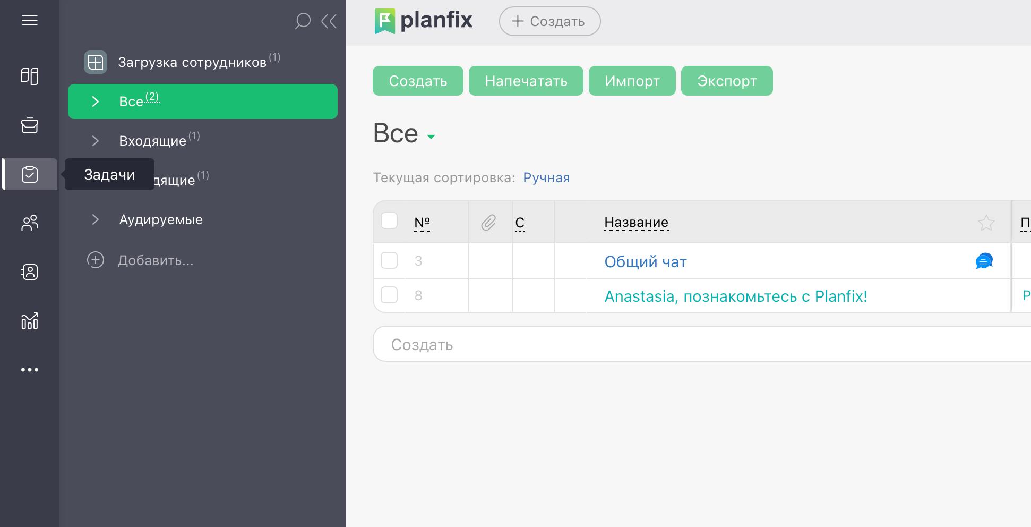The width and height of the screenshot is (1031, 527).
Task: Open the reports chart sidebar icon
Action: pos(30,321)
